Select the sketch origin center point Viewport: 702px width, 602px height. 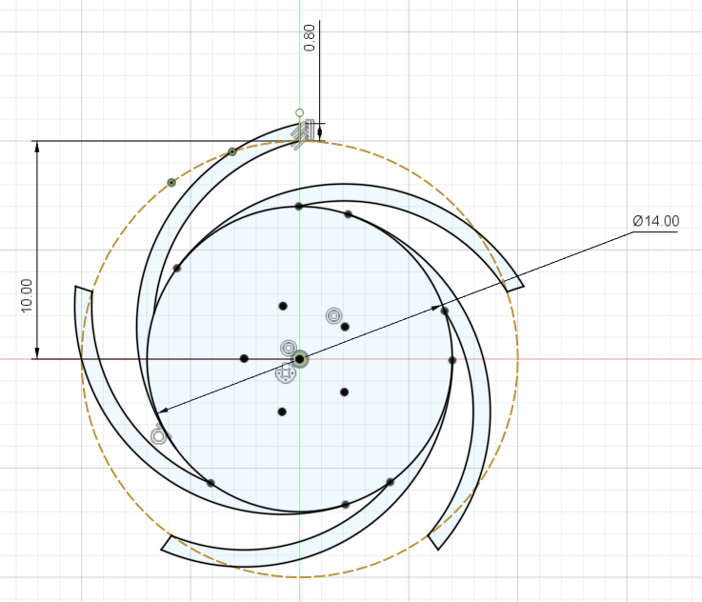coord(299,359)
